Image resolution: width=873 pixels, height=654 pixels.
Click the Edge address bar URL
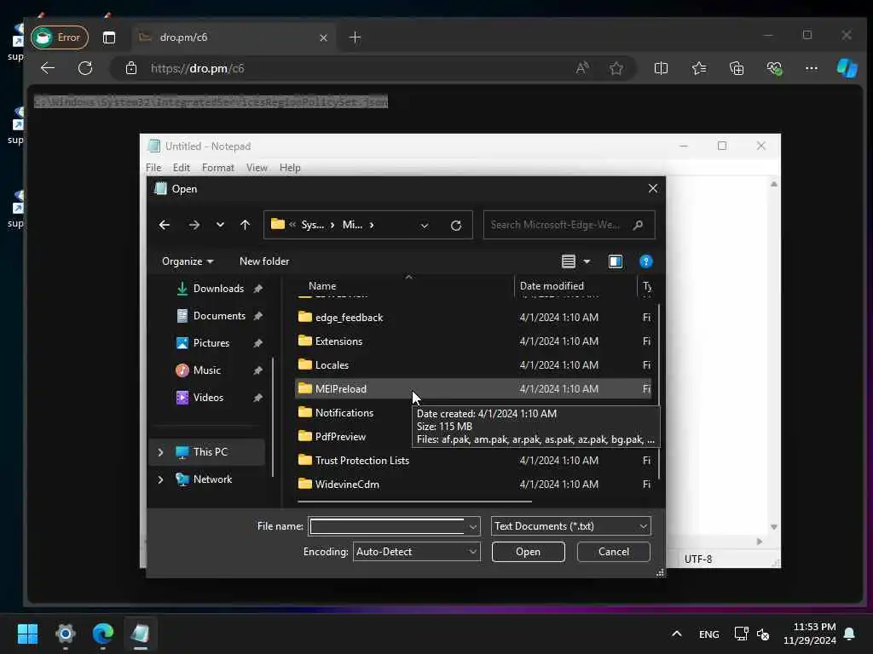[197, 68]
